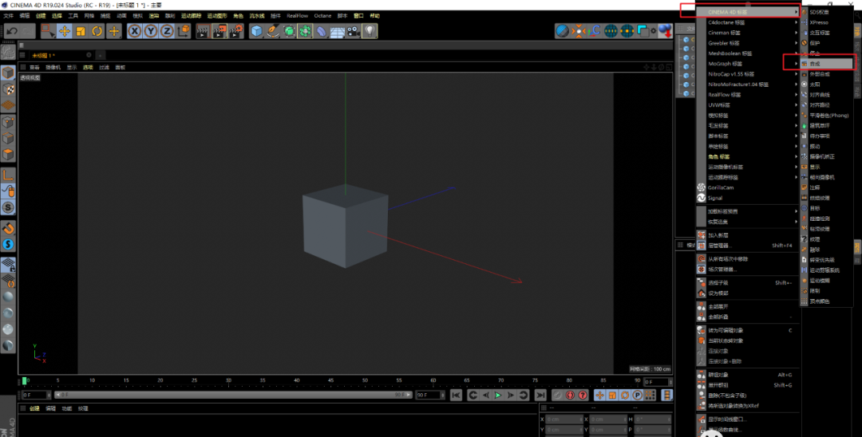Click 转为可编辑对象 make editable entry
The height and width of the screenshot is (437, 862).
(747, 330)
